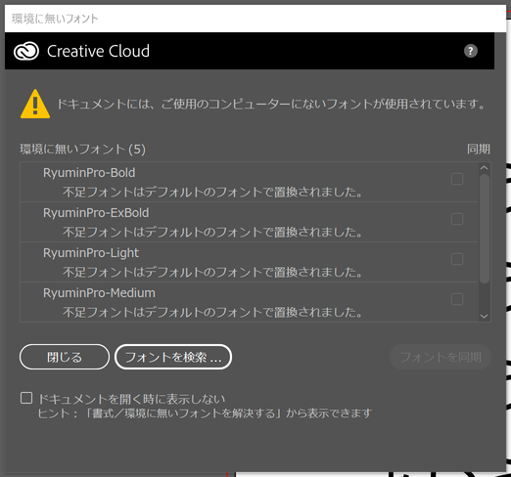Open help with the question mark icon
The image size is (511, 477).
471,51
